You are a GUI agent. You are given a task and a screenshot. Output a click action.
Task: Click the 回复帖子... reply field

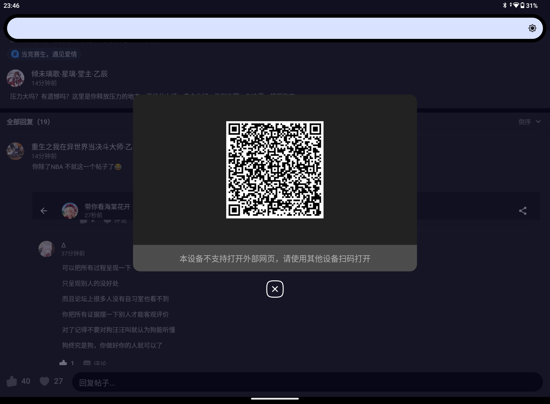pyautogui.click(x=307, y=382)
